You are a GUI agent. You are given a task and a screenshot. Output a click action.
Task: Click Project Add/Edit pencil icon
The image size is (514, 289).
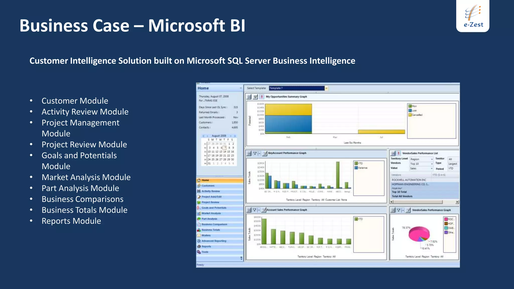click(199, 197)
